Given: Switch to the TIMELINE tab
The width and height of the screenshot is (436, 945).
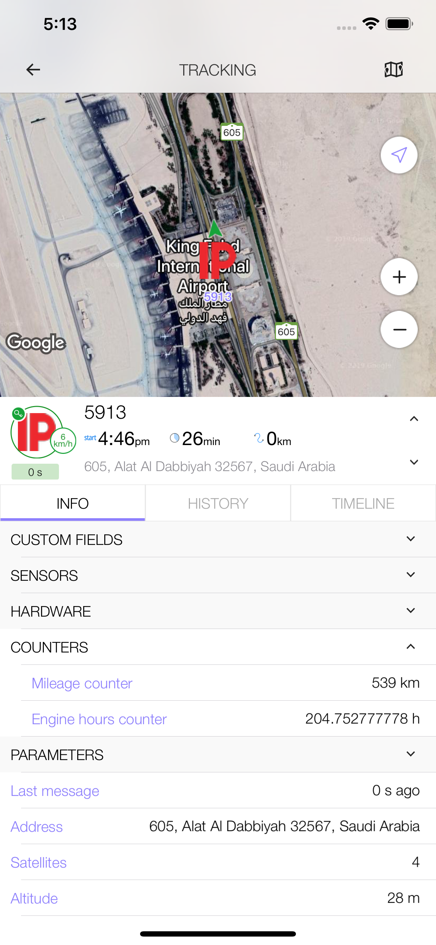Looking at the screenshot, I should (363, 503).
